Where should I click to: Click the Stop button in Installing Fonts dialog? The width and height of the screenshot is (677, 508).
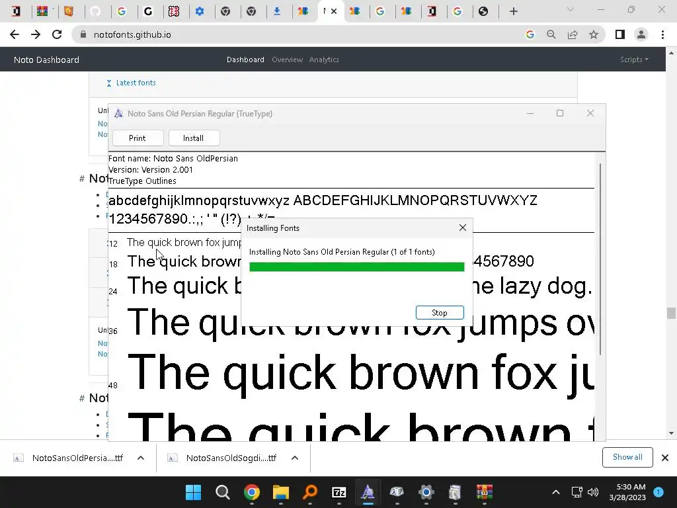click(440, 312)
